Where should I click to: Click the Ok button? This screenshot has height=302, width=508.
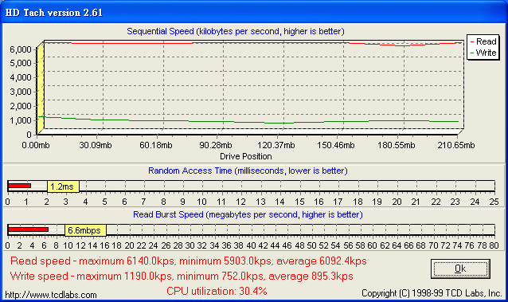460,269
